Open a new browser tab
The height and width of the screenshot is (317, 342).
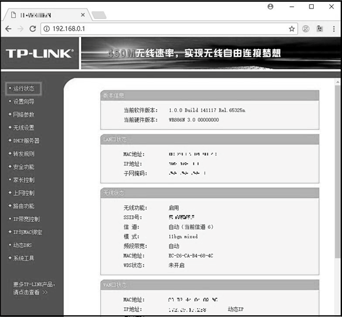pyautogui.click(x=99, y=15)
